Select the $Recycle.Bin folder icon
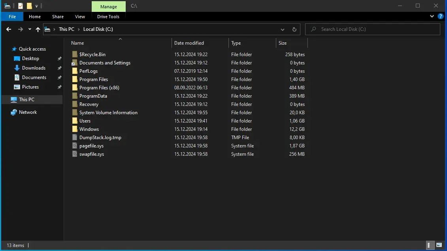This screenshot has height=251, width=447. click(75, 54)
